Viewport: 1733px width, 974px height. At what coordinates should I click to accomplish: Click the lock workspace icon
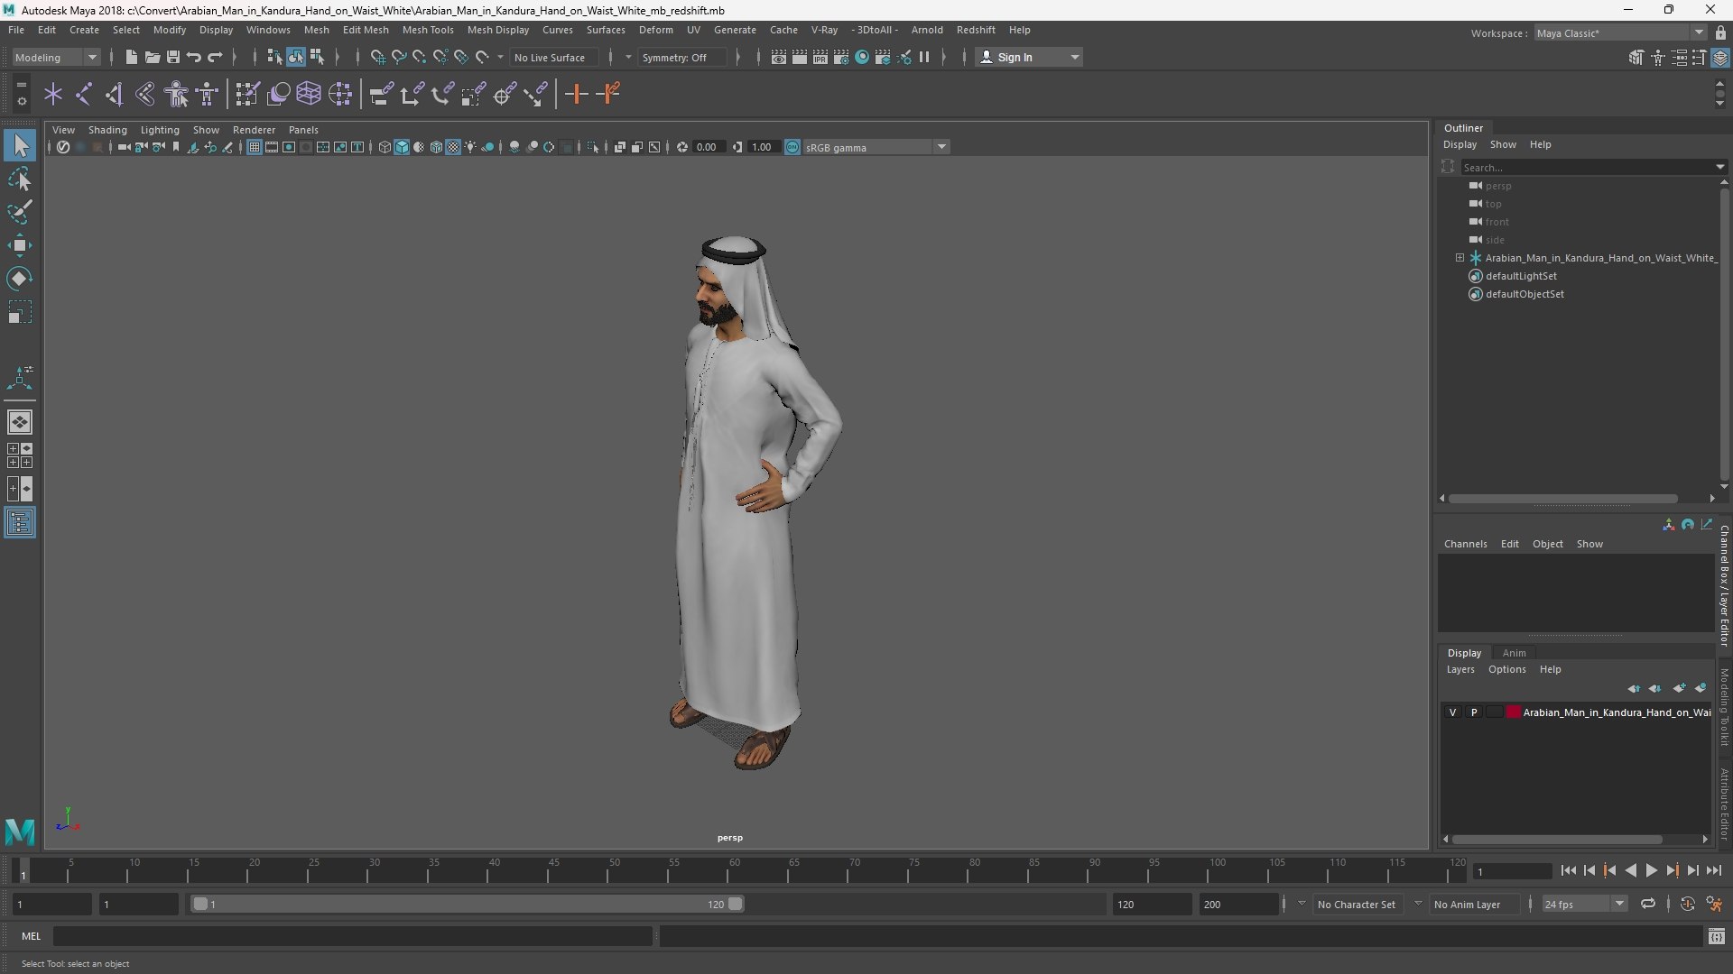tap(1720, 32)
